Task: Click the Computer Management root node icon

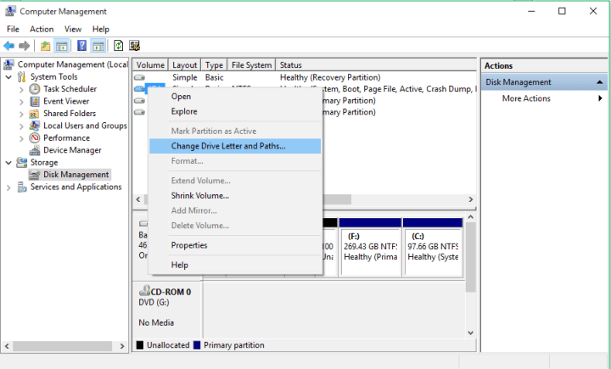Action: [x=9, y=64]
